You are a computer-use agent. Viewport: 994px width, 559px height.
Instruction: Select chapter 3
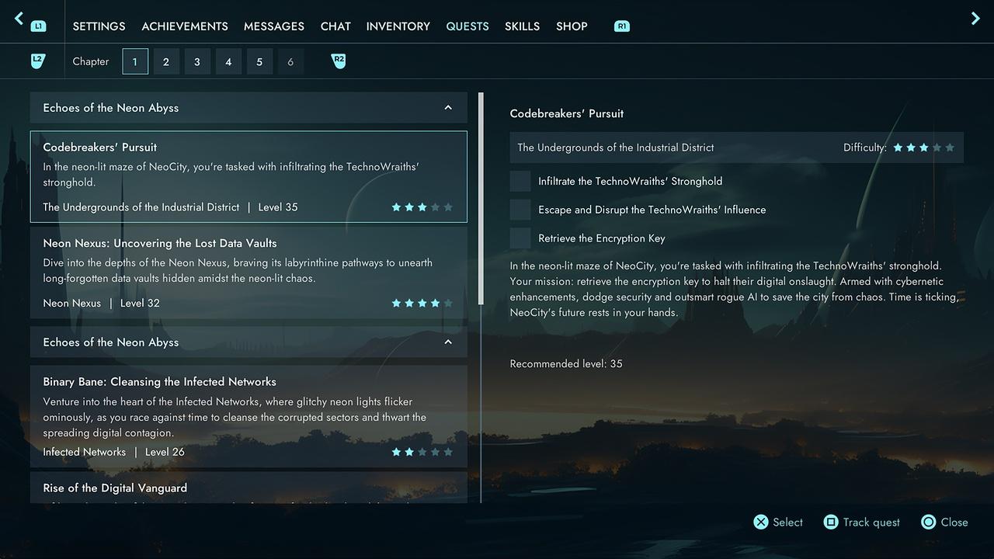pyautogui.click(x=197, y=62)
